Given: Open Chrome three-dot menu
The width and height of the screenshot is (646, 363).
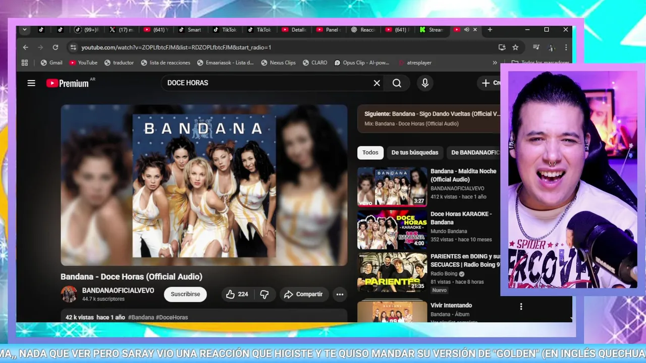Looking at the screenshot, I should [566, 47].
